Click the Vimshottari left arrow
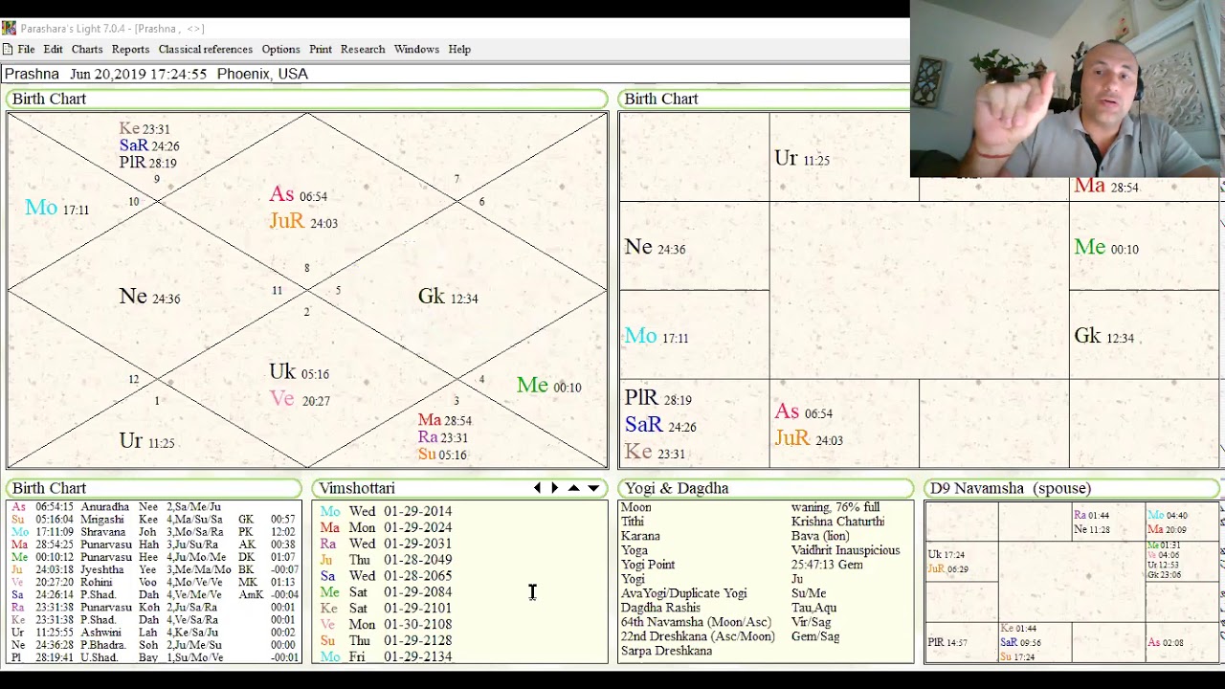Viewport: 1225px width, 689px height. pyautogui.click(x=537, y=488)
